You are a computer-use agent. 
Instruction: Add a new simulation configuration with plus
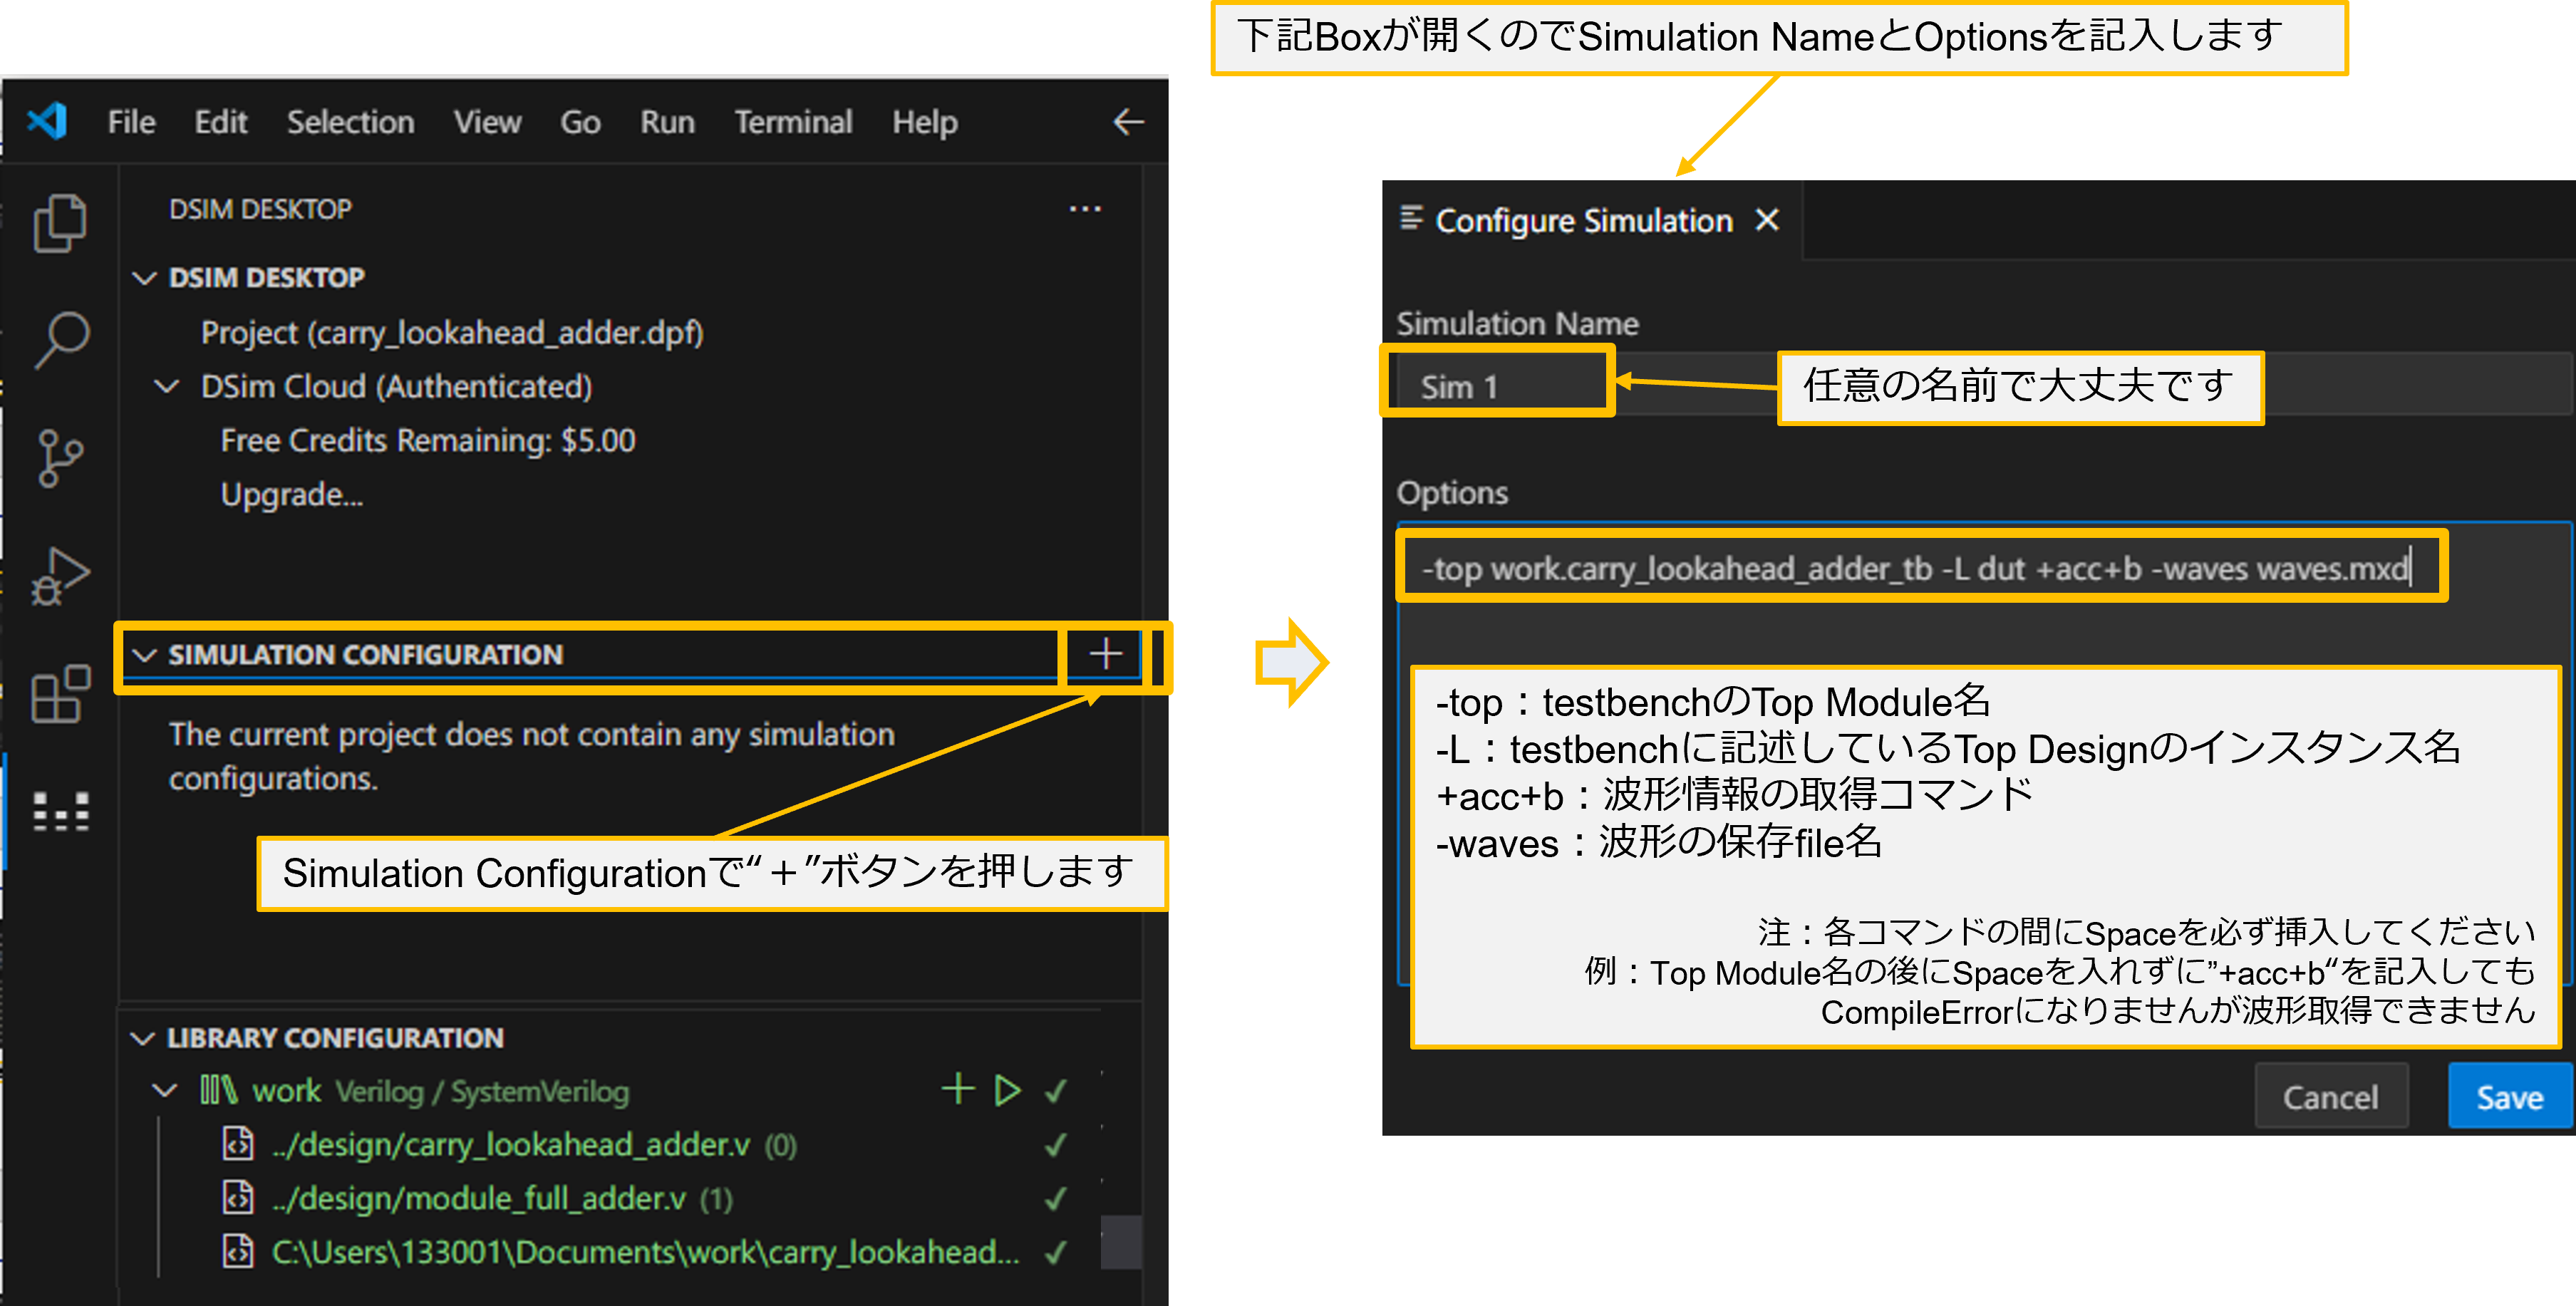[1105, 654]
